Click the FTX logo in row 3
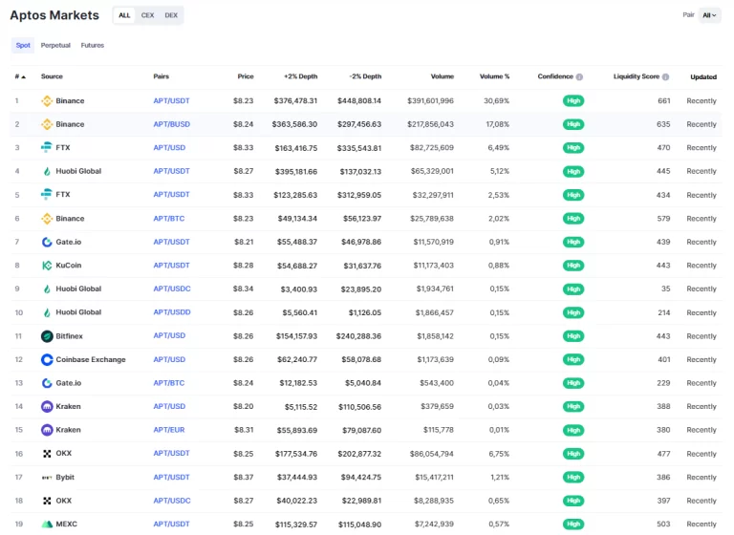The width and height of the screenshot is (734, 535). pyautogui.click(x=47, y=147)
